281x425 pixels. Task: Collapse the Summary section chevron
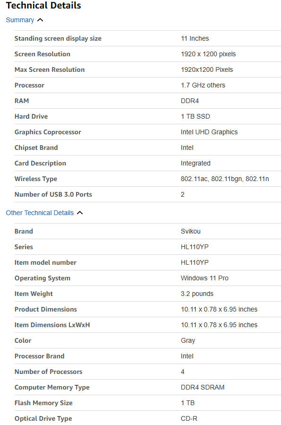40,20
